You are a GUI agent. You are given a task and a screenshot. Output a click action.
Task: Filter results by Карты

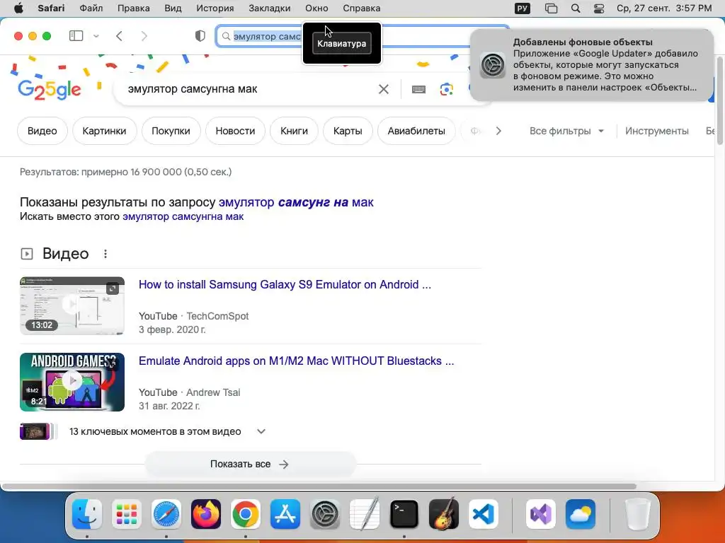click(x=348, y=131)
